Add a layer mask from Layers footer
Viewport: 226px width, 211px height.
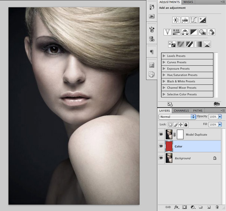click(185, 207)
